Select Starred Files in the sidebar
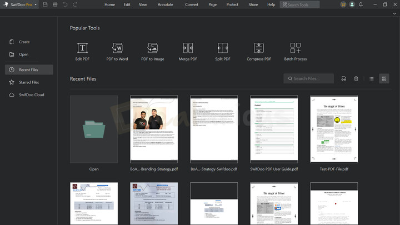Viewport: 400px width, 225px height. (x=29, y=82)
